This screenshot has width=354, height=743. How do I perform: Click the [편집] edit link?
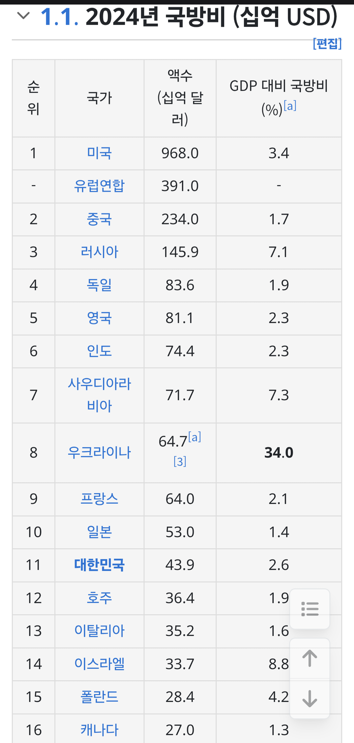click(327, 44)
